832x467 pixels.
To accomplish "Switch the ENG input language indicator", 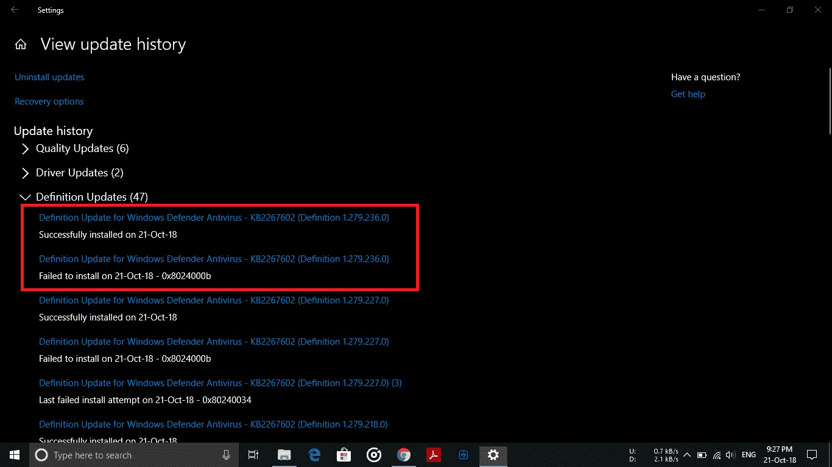I will click(749, 455).
